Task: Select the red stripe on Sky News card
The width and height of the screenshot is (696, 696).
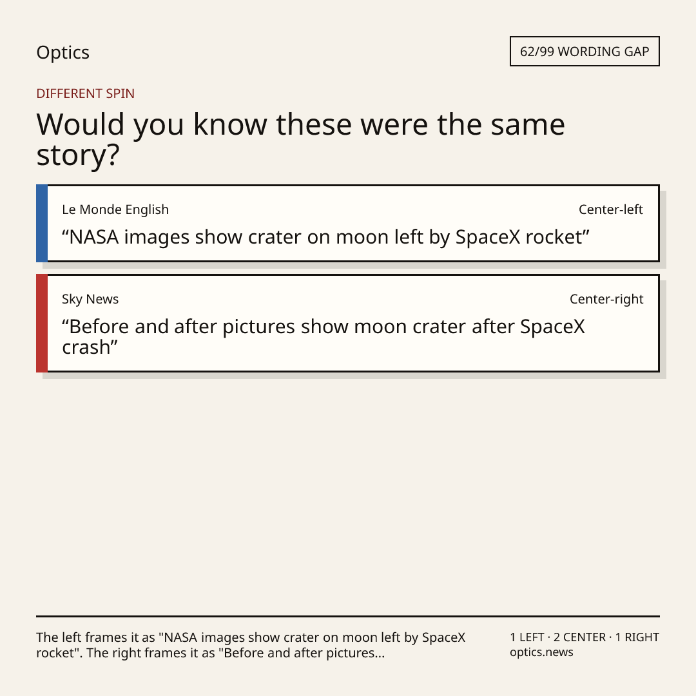Action: 42,323
